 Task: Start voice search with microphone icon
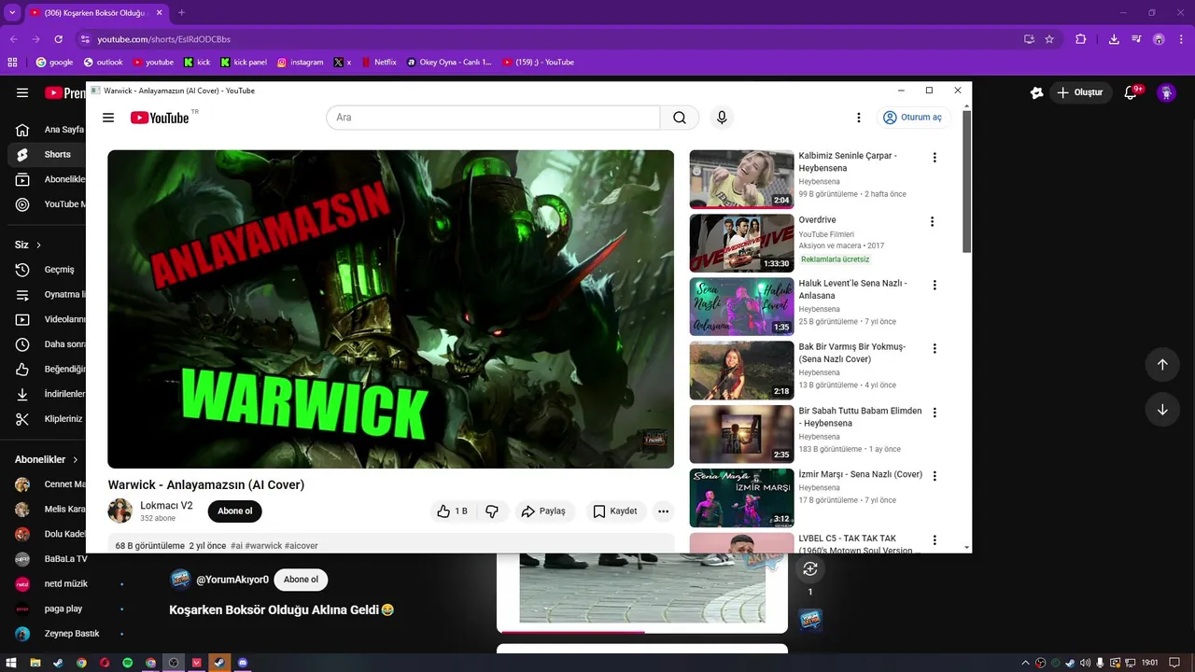[x=721, y=118]
